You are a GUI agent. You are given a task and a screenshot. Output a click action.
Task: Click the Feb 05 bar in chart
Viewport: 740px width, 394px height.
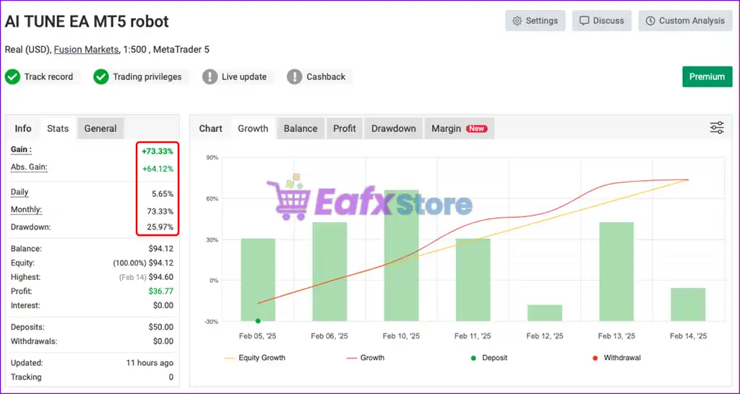coord(258,280)
